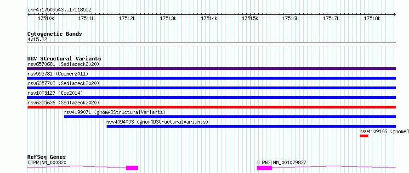The height and width of the screenshot is (173, 409).
Task: Select the 17514k ruler tick label
Action: (x=209, y=18)
